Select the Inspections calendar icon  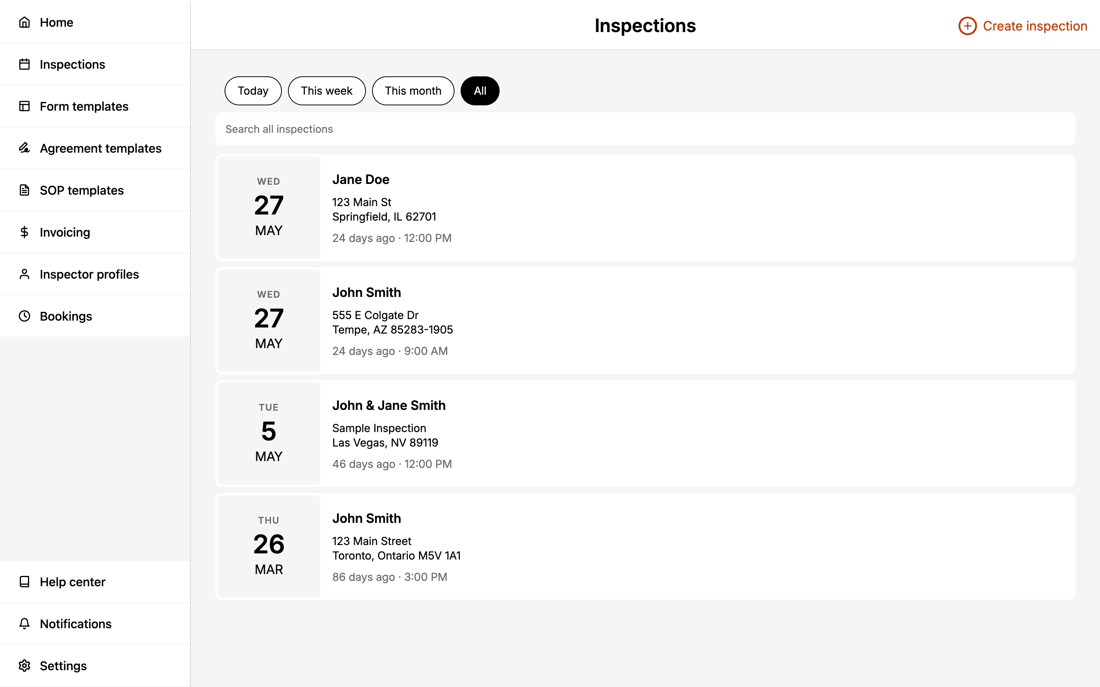[24, 64]
